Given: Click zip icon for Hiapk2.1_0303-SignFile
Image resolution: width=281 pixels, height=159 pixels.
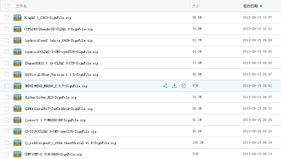Looking at the screenshot, I should click(x=17, y=18).
